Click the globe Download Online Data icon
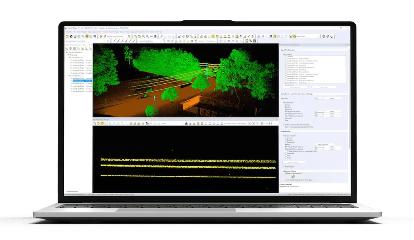This screenshot has height=240, width=414. point(71,36)
